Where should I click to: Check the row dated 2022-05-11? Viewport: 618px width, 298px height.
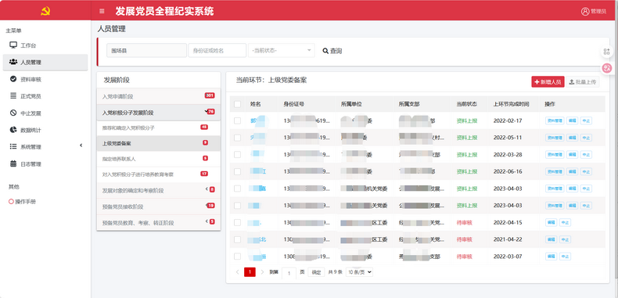coord(237,138)
